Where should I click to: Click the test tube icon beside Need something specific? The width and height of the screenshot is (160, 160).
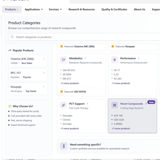click(64, 146)
